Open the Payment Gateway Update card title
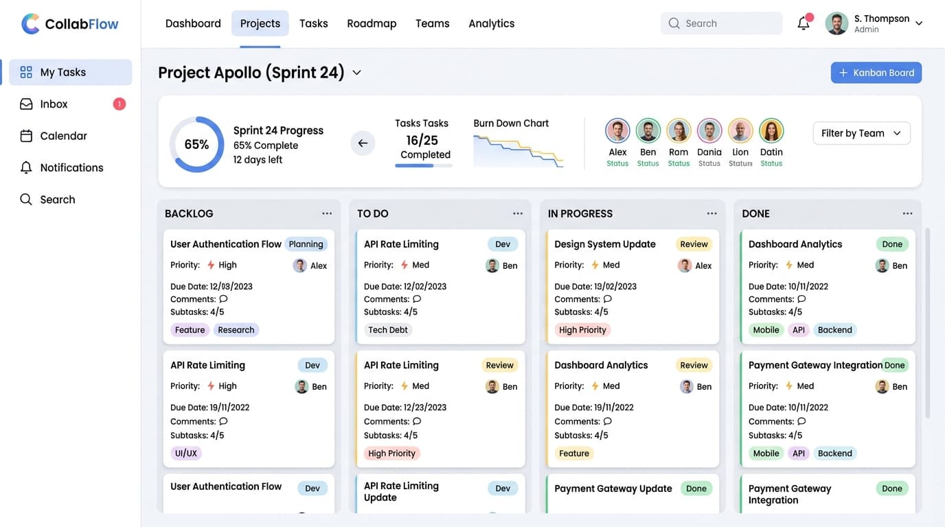The height and width of the screenshot is (527, 945). tap(613, 489)
